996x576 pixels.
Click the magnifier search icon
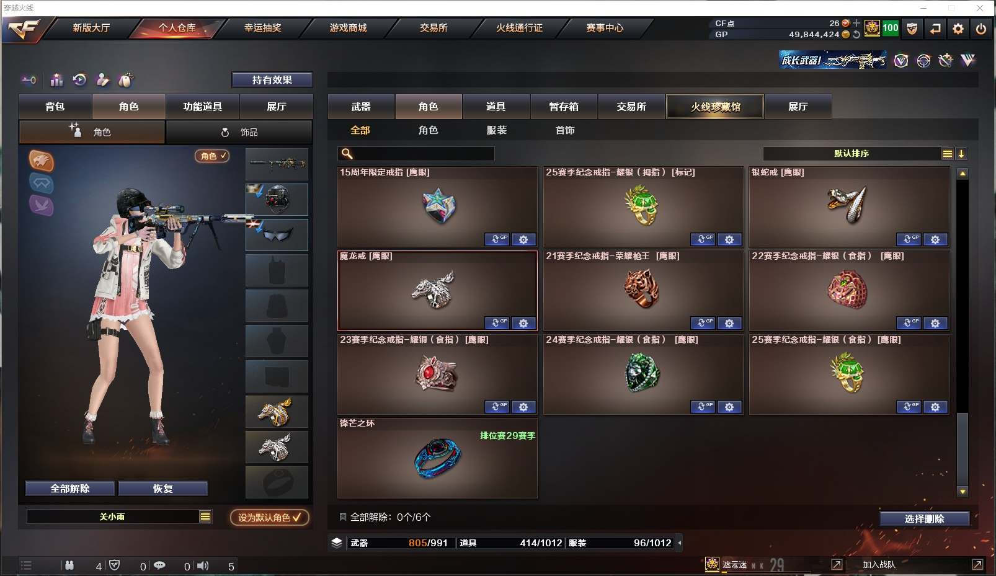click(347, 154)
